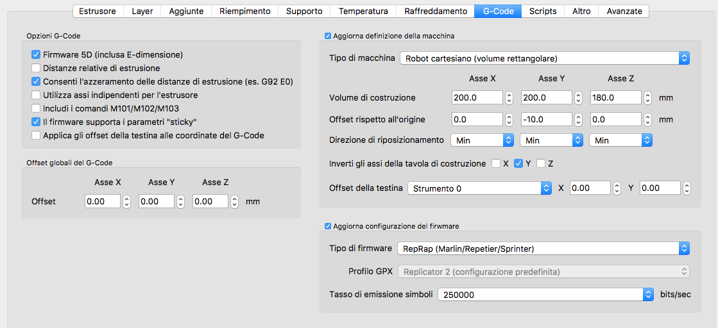Toggle Aggiorna definizione della macchina checkbox
Image resolution: width=718 pixels, height=328 pixels.
pyautogui.click(x=329, y=36)
